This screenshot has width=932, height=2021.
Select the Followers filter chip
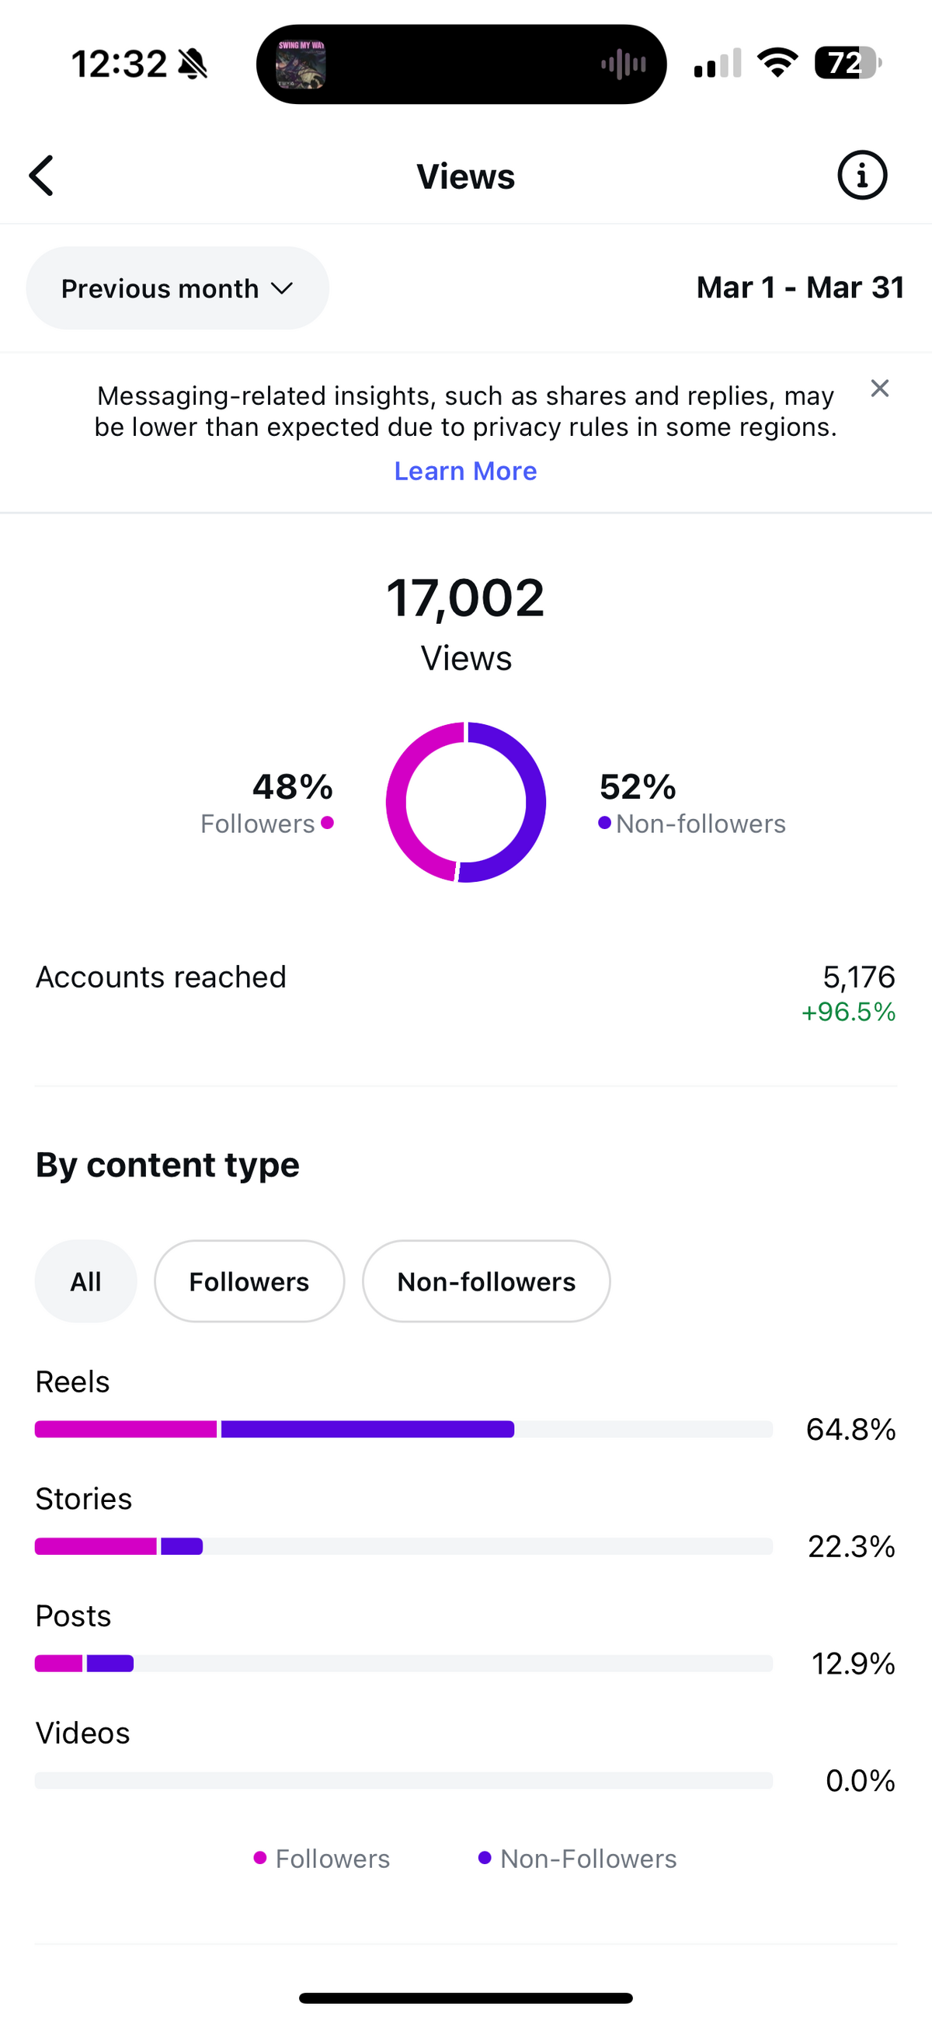[x=249, y=1281]
